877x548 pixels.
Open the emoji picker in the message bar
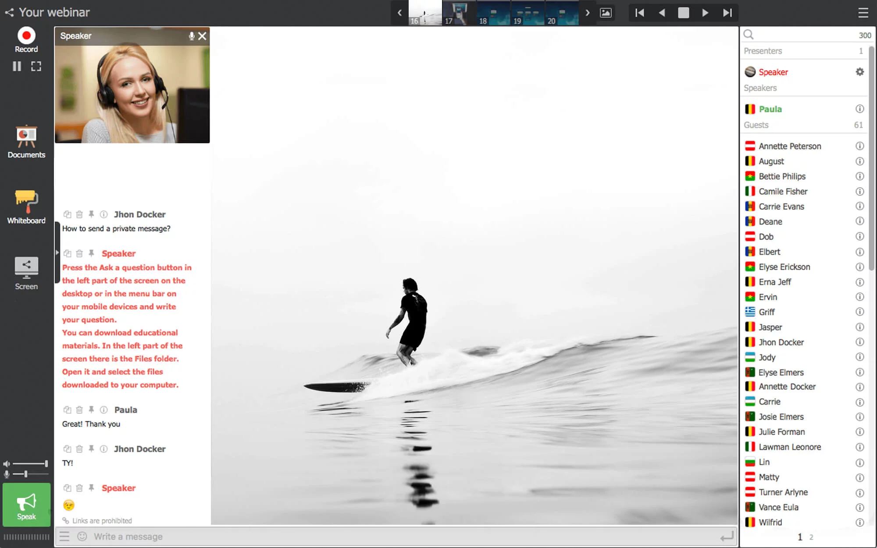pos(82,536)
